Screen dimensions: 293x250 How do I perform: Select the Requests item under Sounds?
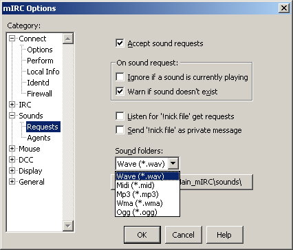[x=43, y=127]
